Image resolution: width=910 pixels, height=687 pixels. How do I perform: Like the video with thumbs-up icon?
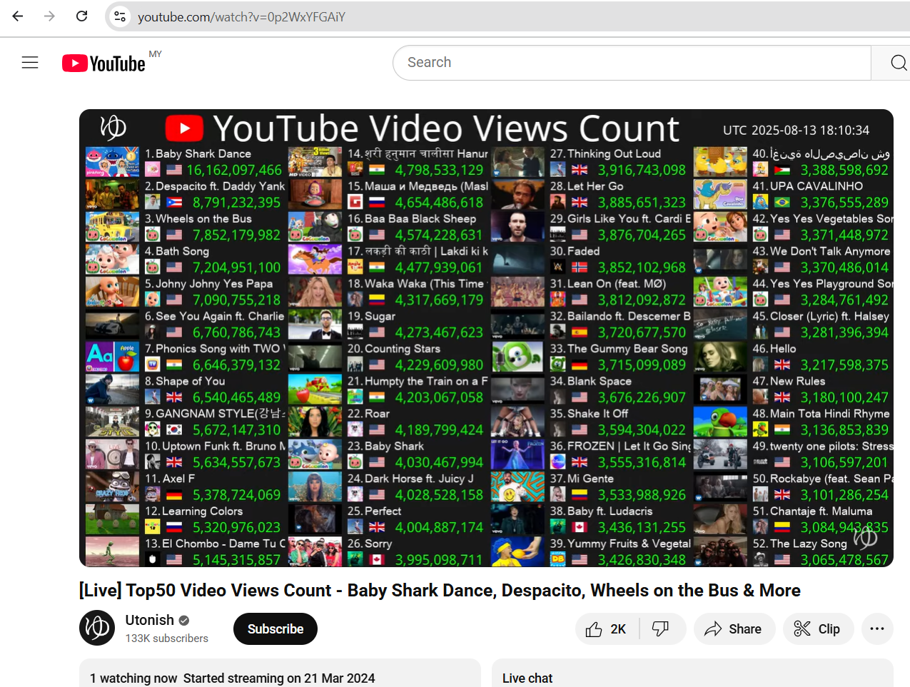click(x=607, y=629)
